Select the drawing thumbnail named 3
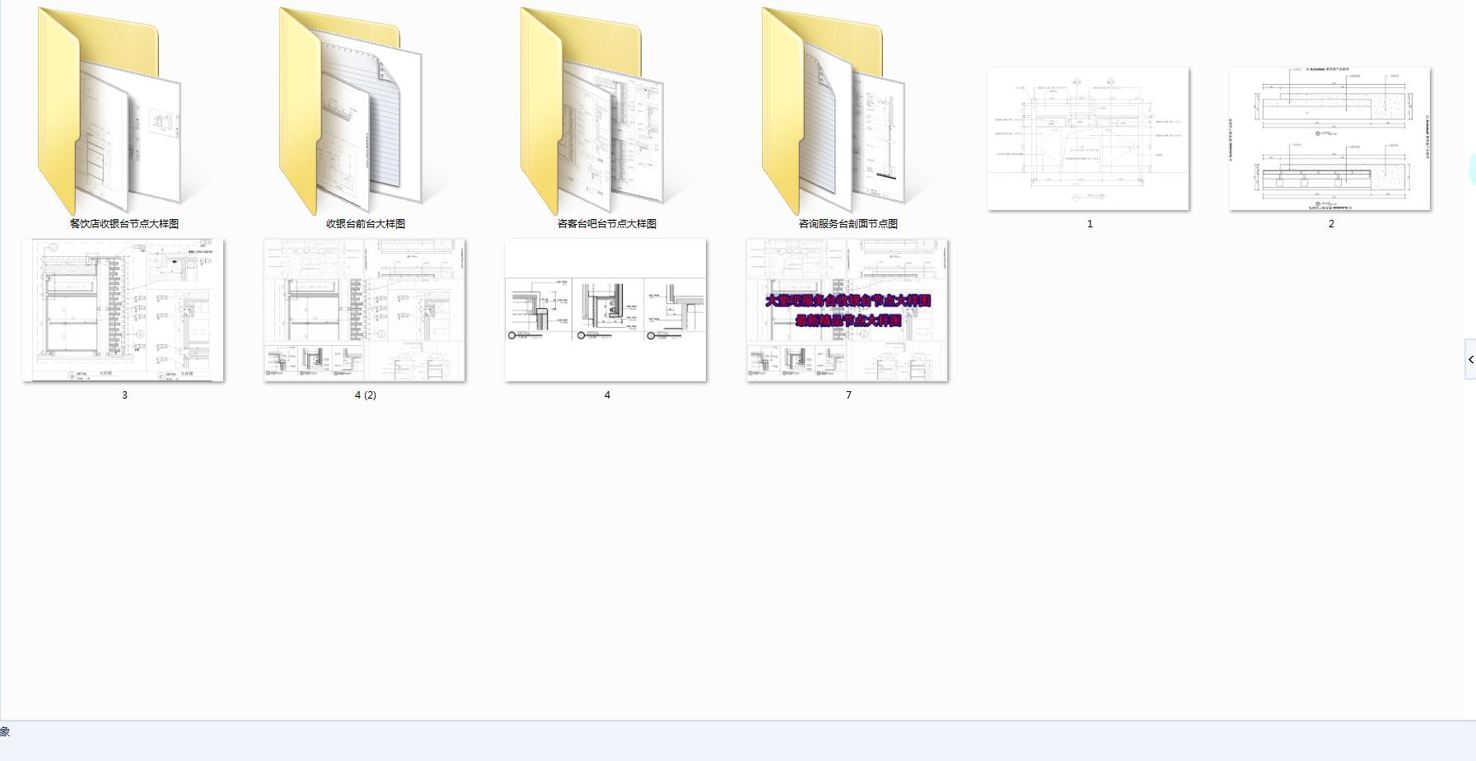The width and height of the screenshot is (1476, 761). click(124, 310)
